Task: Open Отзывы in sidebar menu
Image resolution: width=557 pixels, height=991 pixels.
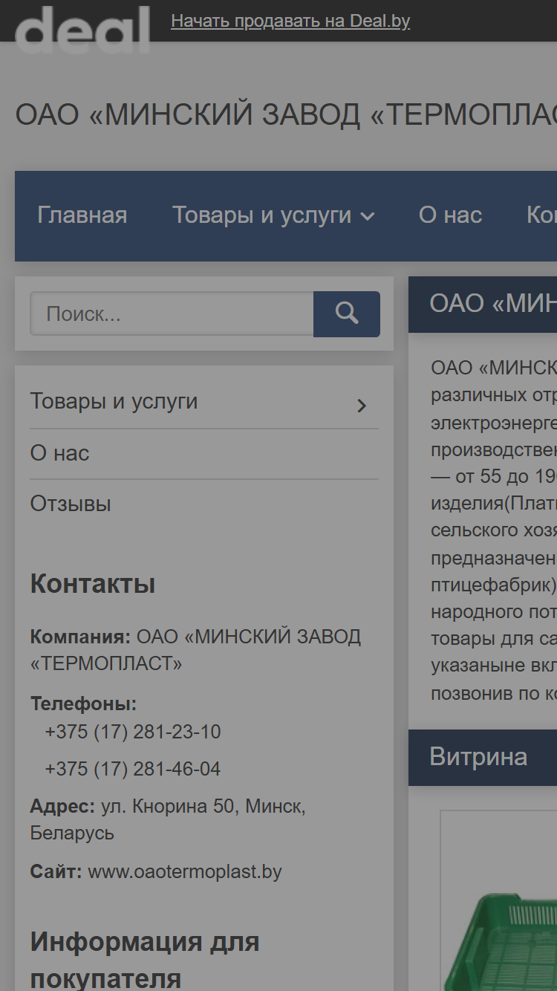Action: coord(71,504)
